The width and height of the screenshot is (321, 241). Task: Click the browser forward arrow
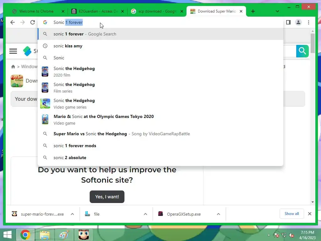click(23, 22)
